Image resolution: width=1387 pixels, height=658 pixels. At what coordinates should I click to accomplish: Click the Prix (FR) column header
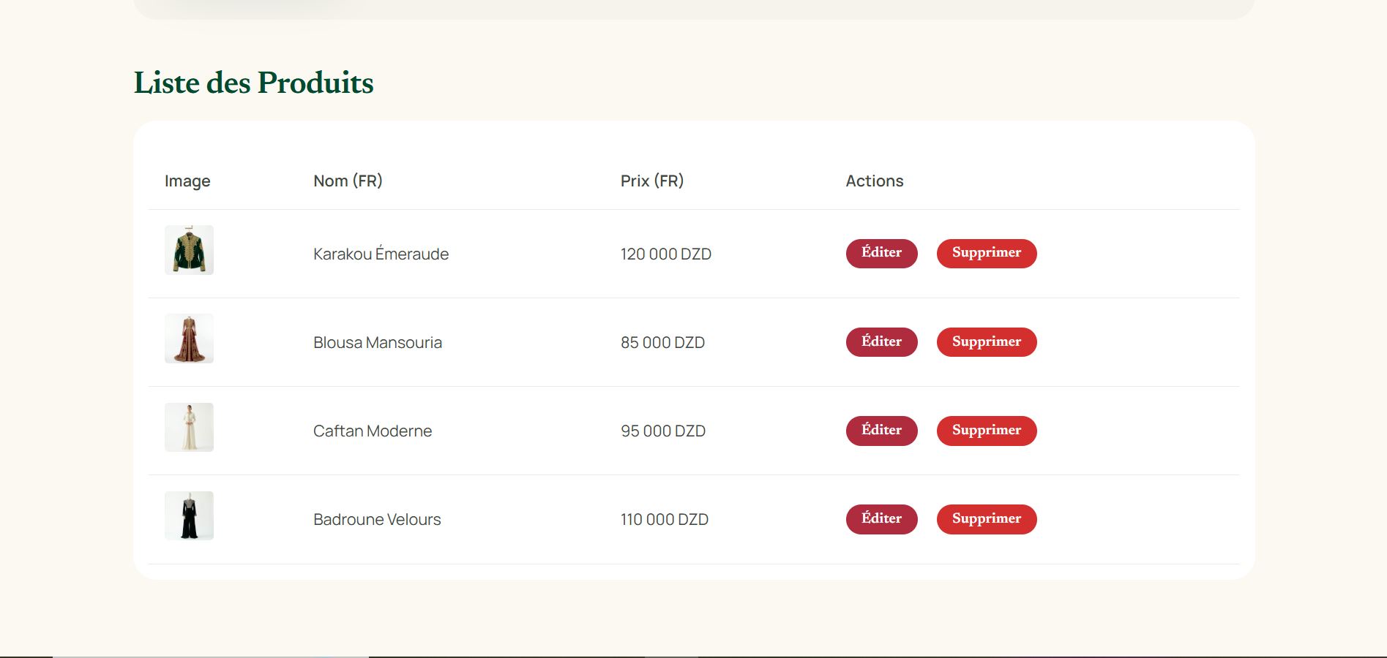652,181
